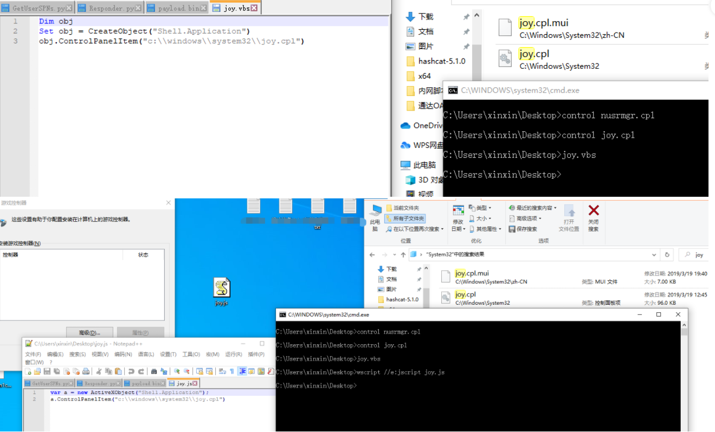Click Save All icon in joy.js Notepad++ toolbar

click(x=56, y=371)
